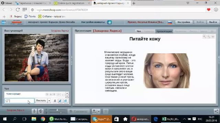
Task: Click the Выйти button
Action: click(213, 22)
